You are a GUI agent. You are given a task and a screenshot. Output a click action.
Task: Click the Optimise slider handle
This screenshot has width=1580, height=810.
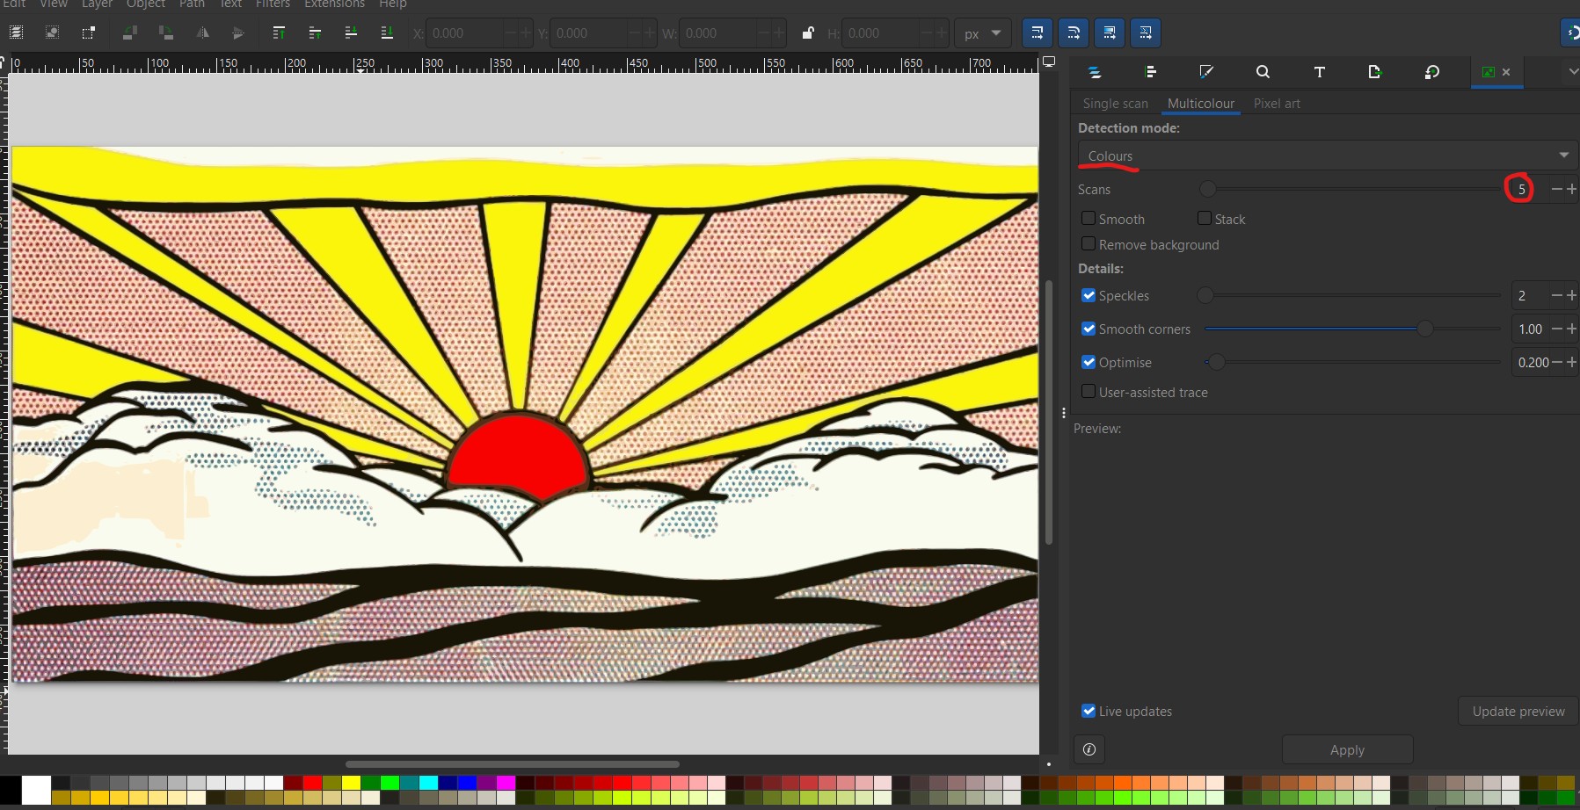coord(1216,362)
